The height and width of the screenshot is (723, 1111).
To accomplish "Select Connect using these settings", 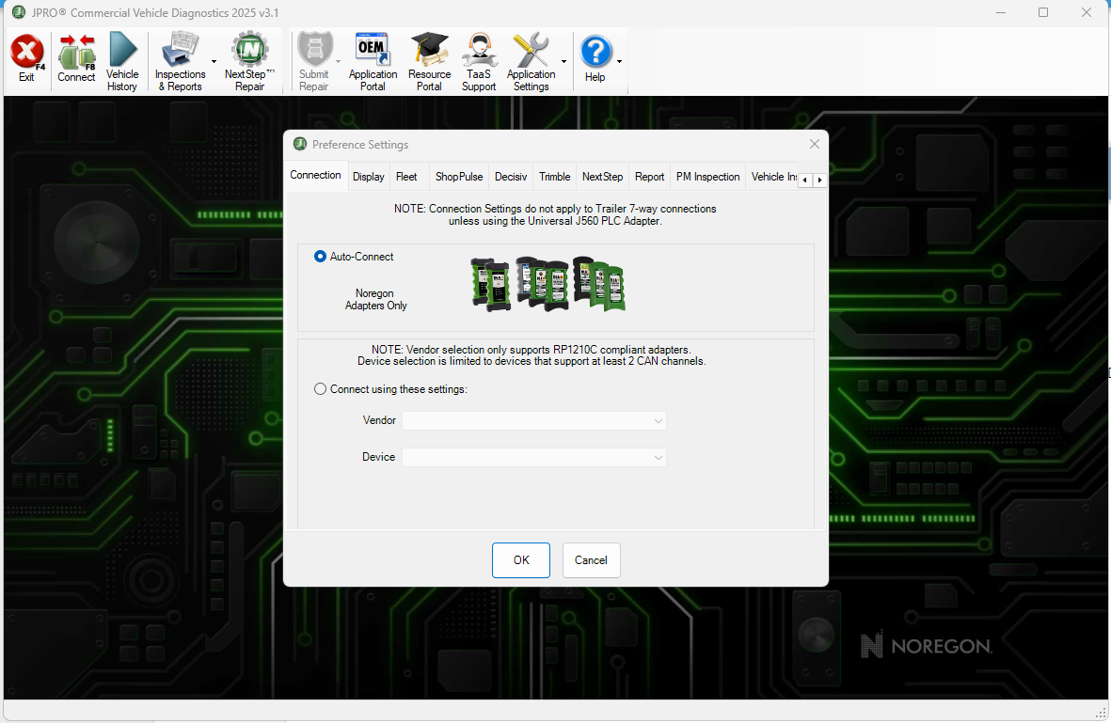I will point(320,388).
